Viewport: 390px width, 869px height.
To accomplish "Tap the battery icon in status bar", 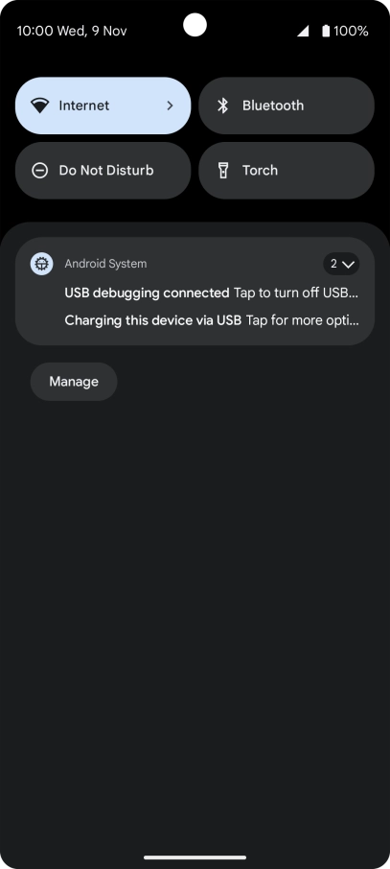I will pos(326,31).
